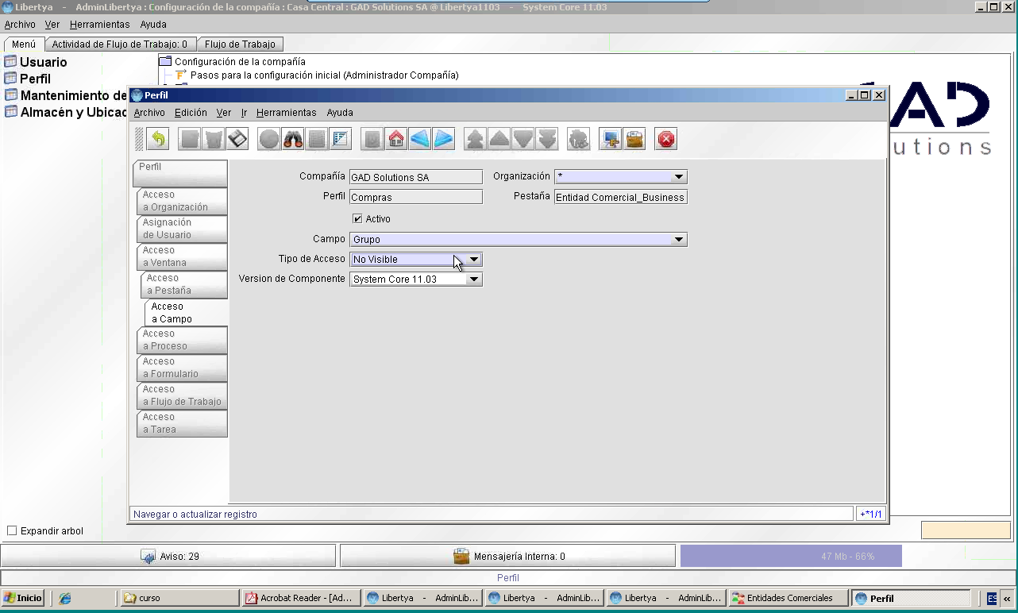The width and height of the screenshot is (1018, 613).
Task: Select the Acceso a Flujo de Trabajo tab
Action: pyautogui.click(x=182, y=395)
